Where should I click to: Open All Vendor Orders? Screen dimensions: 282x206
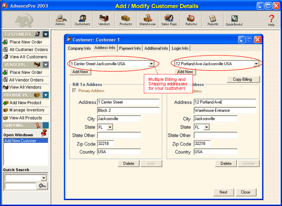[x=25, y=80]
